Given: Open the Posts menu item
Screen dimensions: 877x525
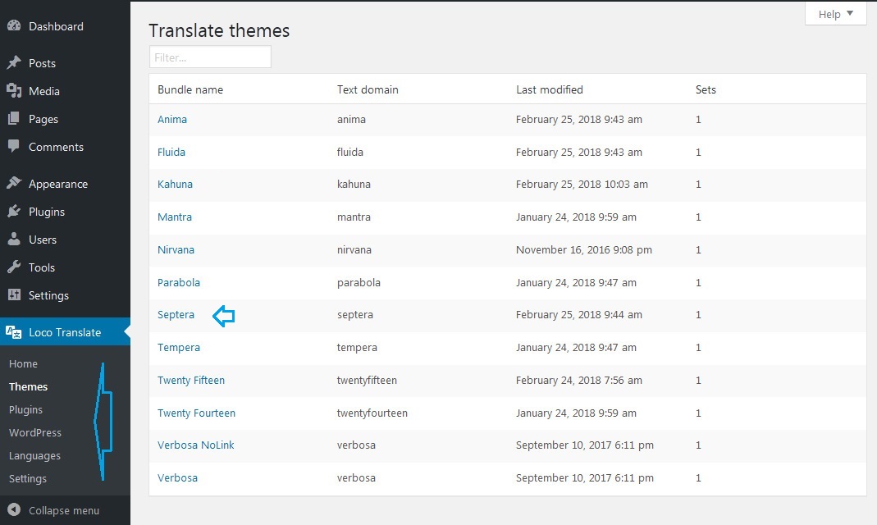Looking at the screenshot, I should (42, 63).
